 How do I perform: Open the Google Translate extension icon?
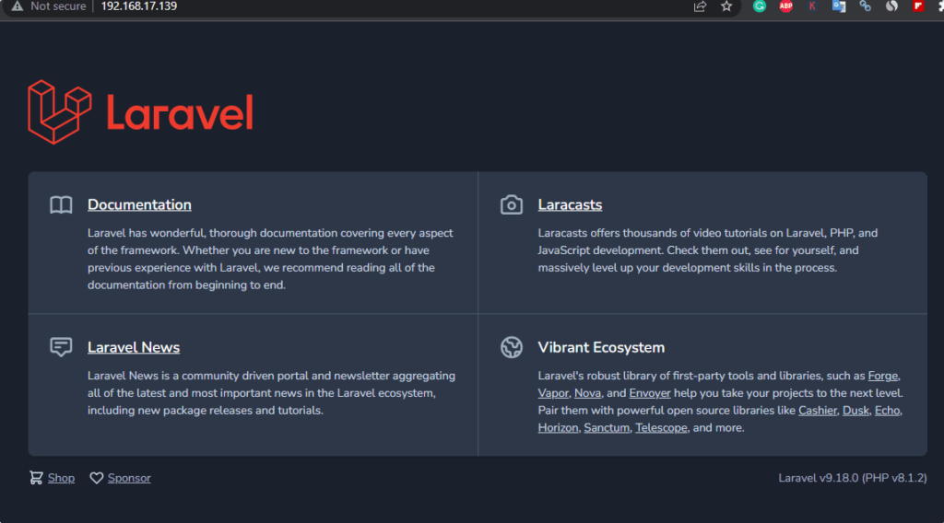[x=839, y=6]
